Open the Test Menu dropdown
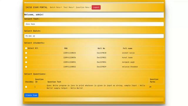188x106 pixels. (x=69, y=7)
